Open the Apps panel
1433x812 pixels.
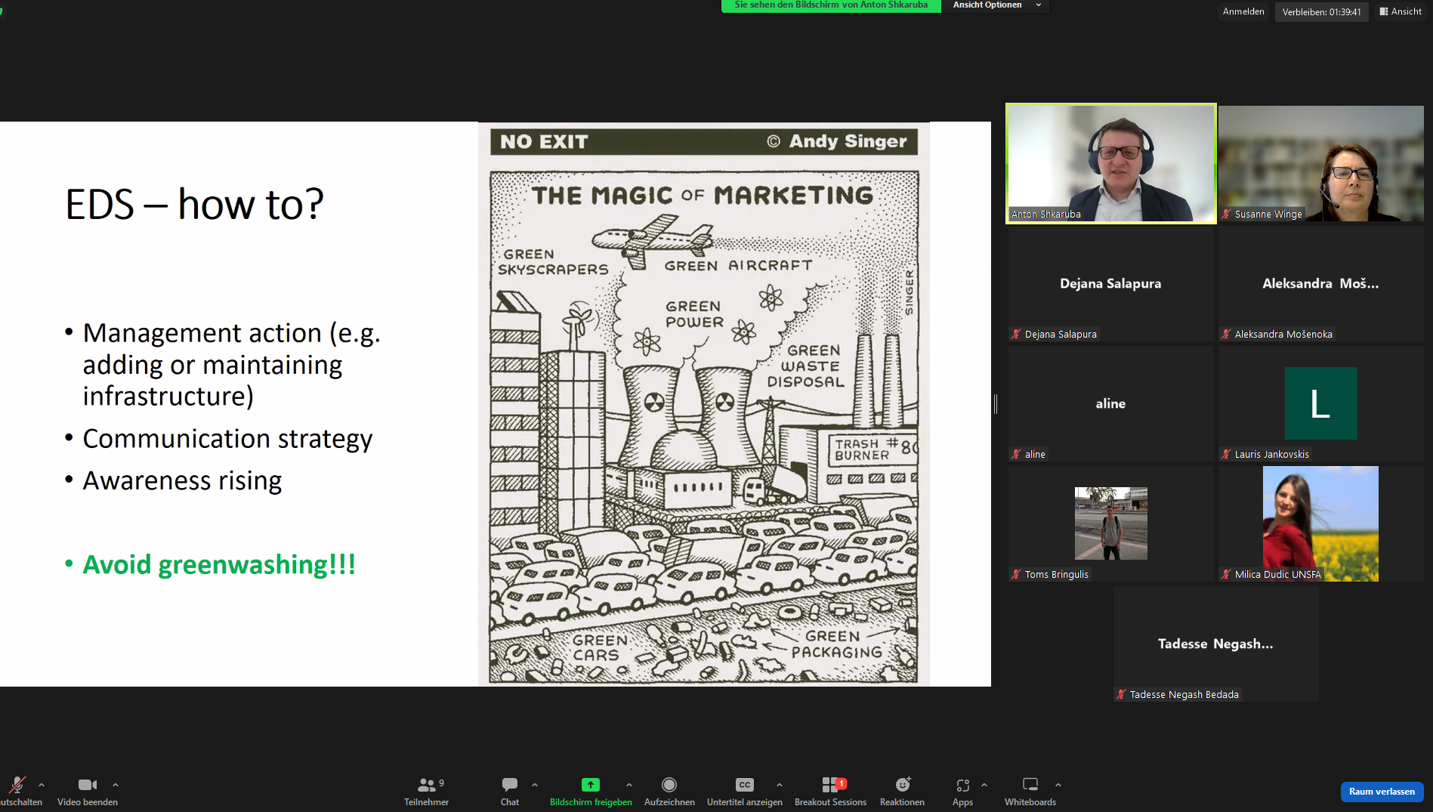[962, 791]
